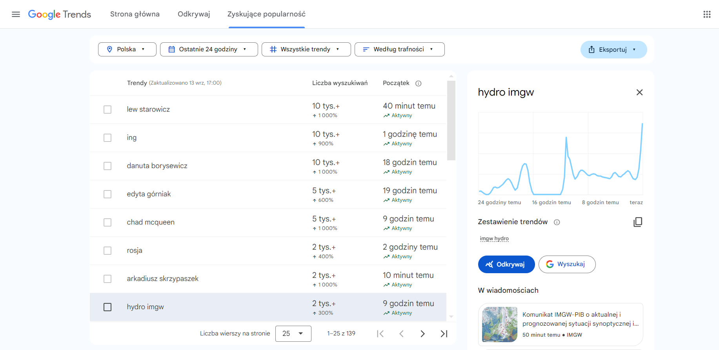The height and width of the screenshot is (350, 719).
Task: Close the hydro imgw details panel
Action: (x=639, y=92)
